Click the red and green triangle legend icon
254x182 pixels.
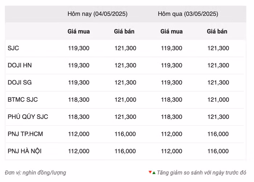click(x=152, y=173)
